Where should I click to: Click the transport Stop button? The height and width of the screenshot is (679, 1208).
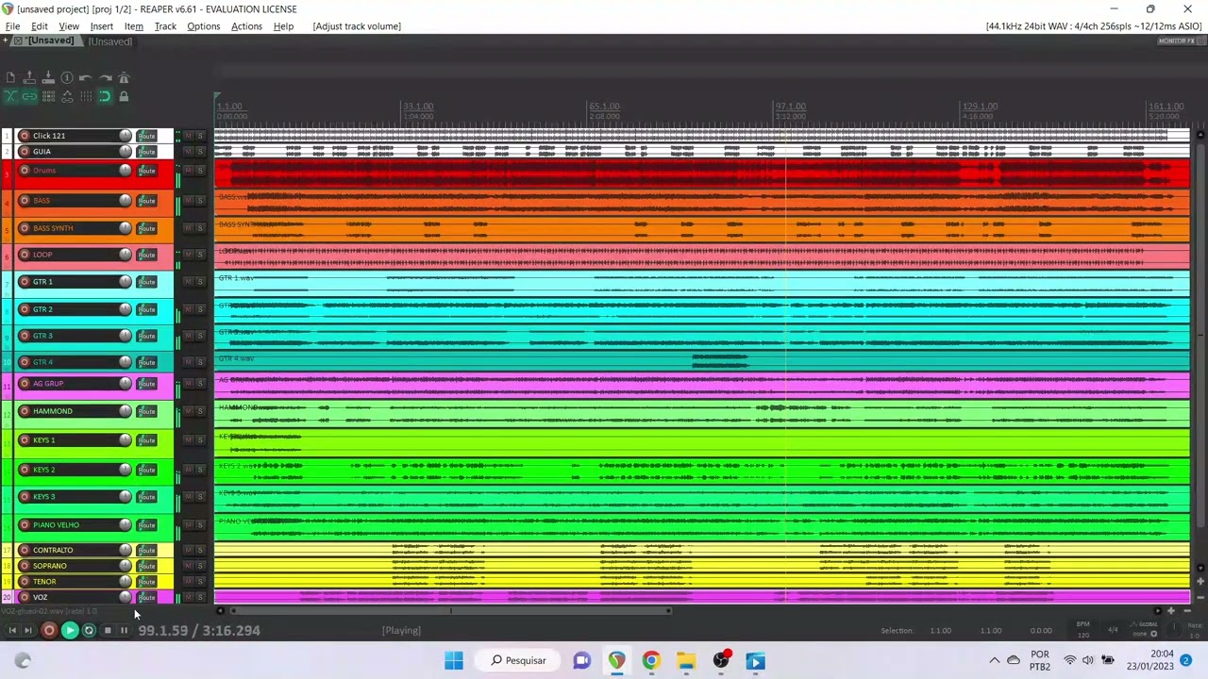pyautogui.click(x=108, y=630)
